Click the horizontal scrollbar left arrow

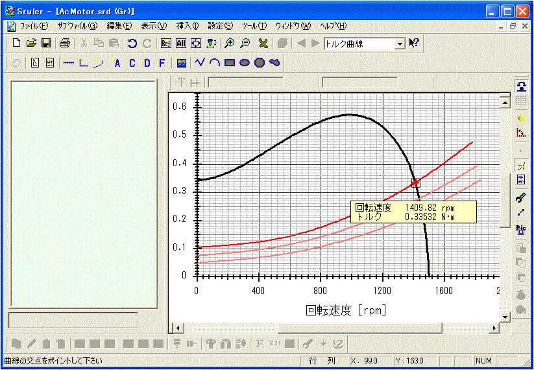(x=178, y=328)
